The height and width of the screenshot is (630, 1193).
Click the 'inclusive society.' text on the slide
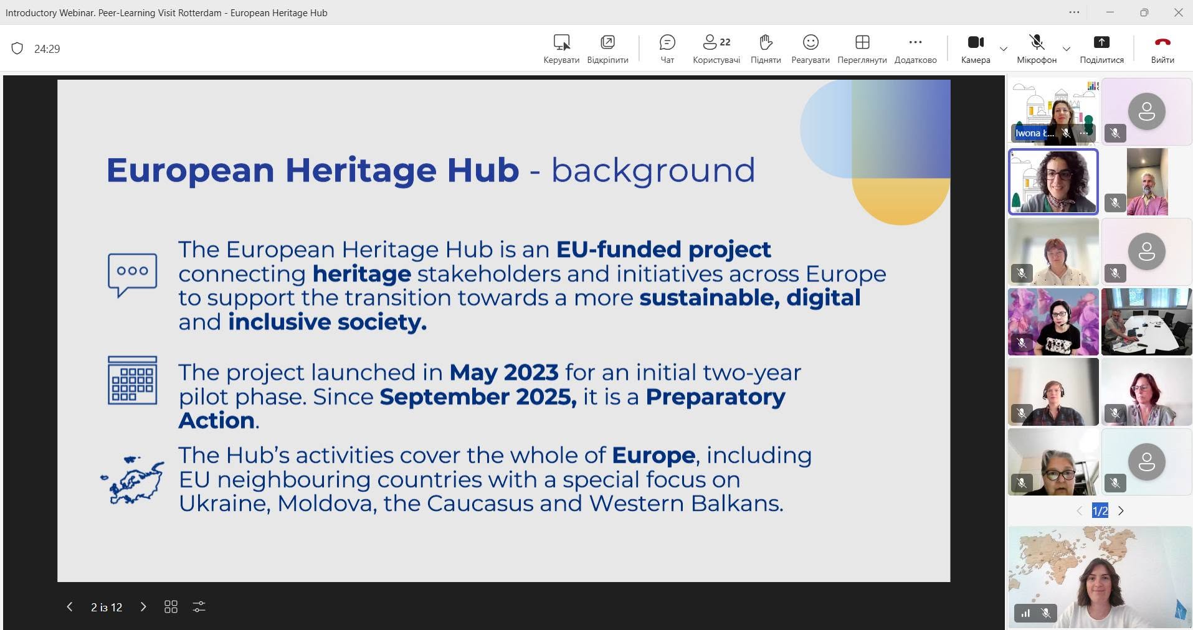tap(328, 322)
